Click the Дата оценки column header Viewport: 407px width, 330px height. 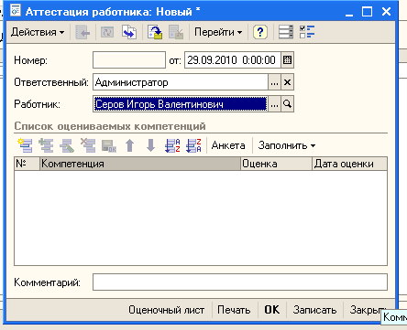(349, 164)
